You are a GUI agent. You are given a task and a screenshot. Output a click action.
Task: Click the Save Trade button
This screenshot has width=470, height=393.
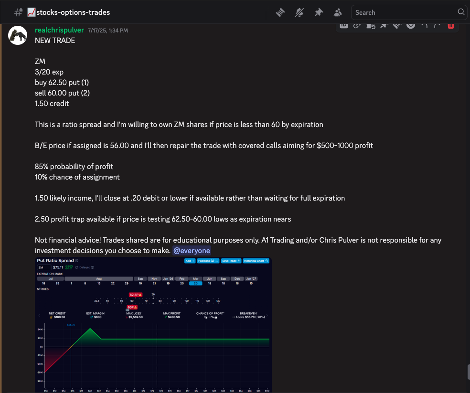point(231,260)
